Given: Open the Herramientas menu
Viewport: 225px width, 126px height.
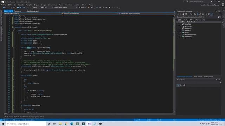Looking at the screenshot, I should (52, 5).
